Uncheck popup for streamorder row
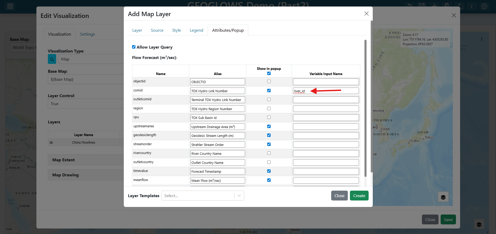Image resolution: width=496 pixels, height=234 pixels. (x=269, y=144)
